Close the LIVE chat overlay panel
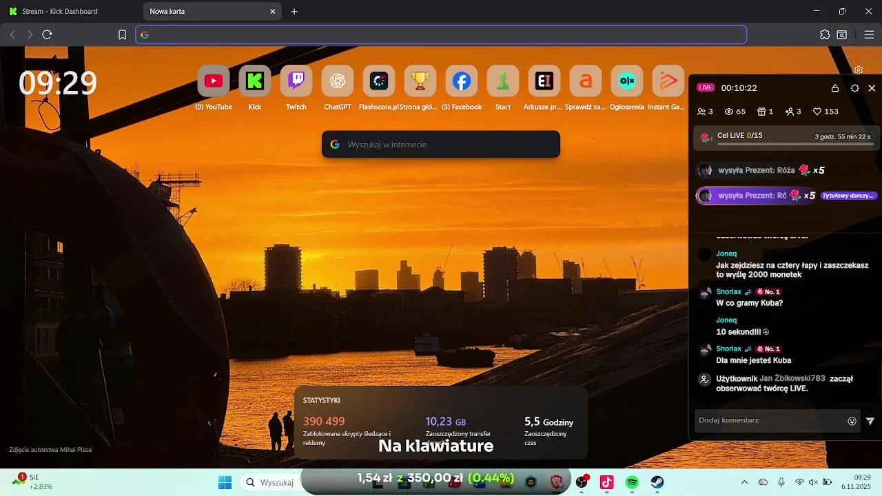Viewport: 882px width, 496px height. pyautogui.click(x=872, y=88)
